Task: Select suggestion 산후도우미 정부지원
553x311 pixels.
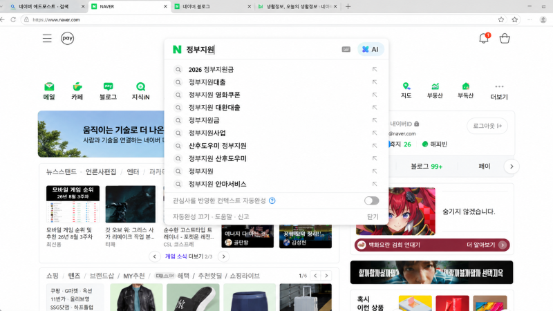Action: pos(217,146)
